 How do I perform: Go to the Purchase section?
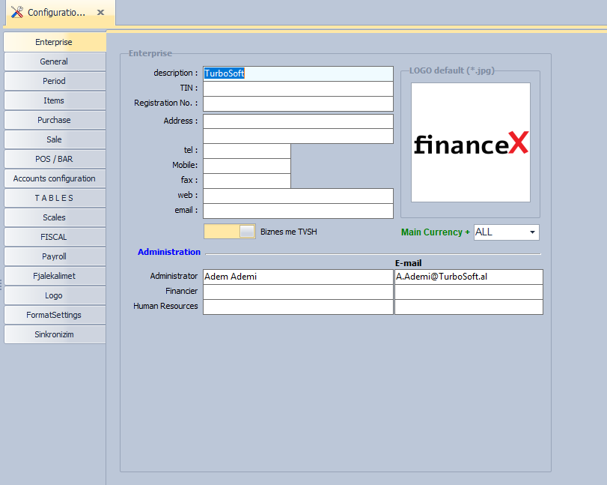(54, 120)
